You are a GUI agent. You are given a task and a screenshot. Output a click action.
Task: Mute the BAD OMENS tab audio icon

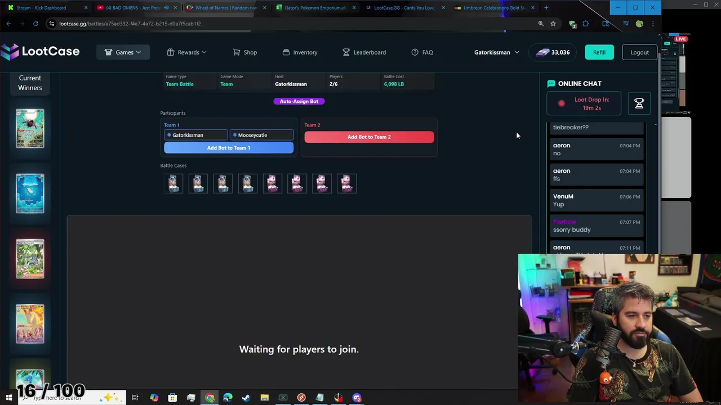point(166,8)
